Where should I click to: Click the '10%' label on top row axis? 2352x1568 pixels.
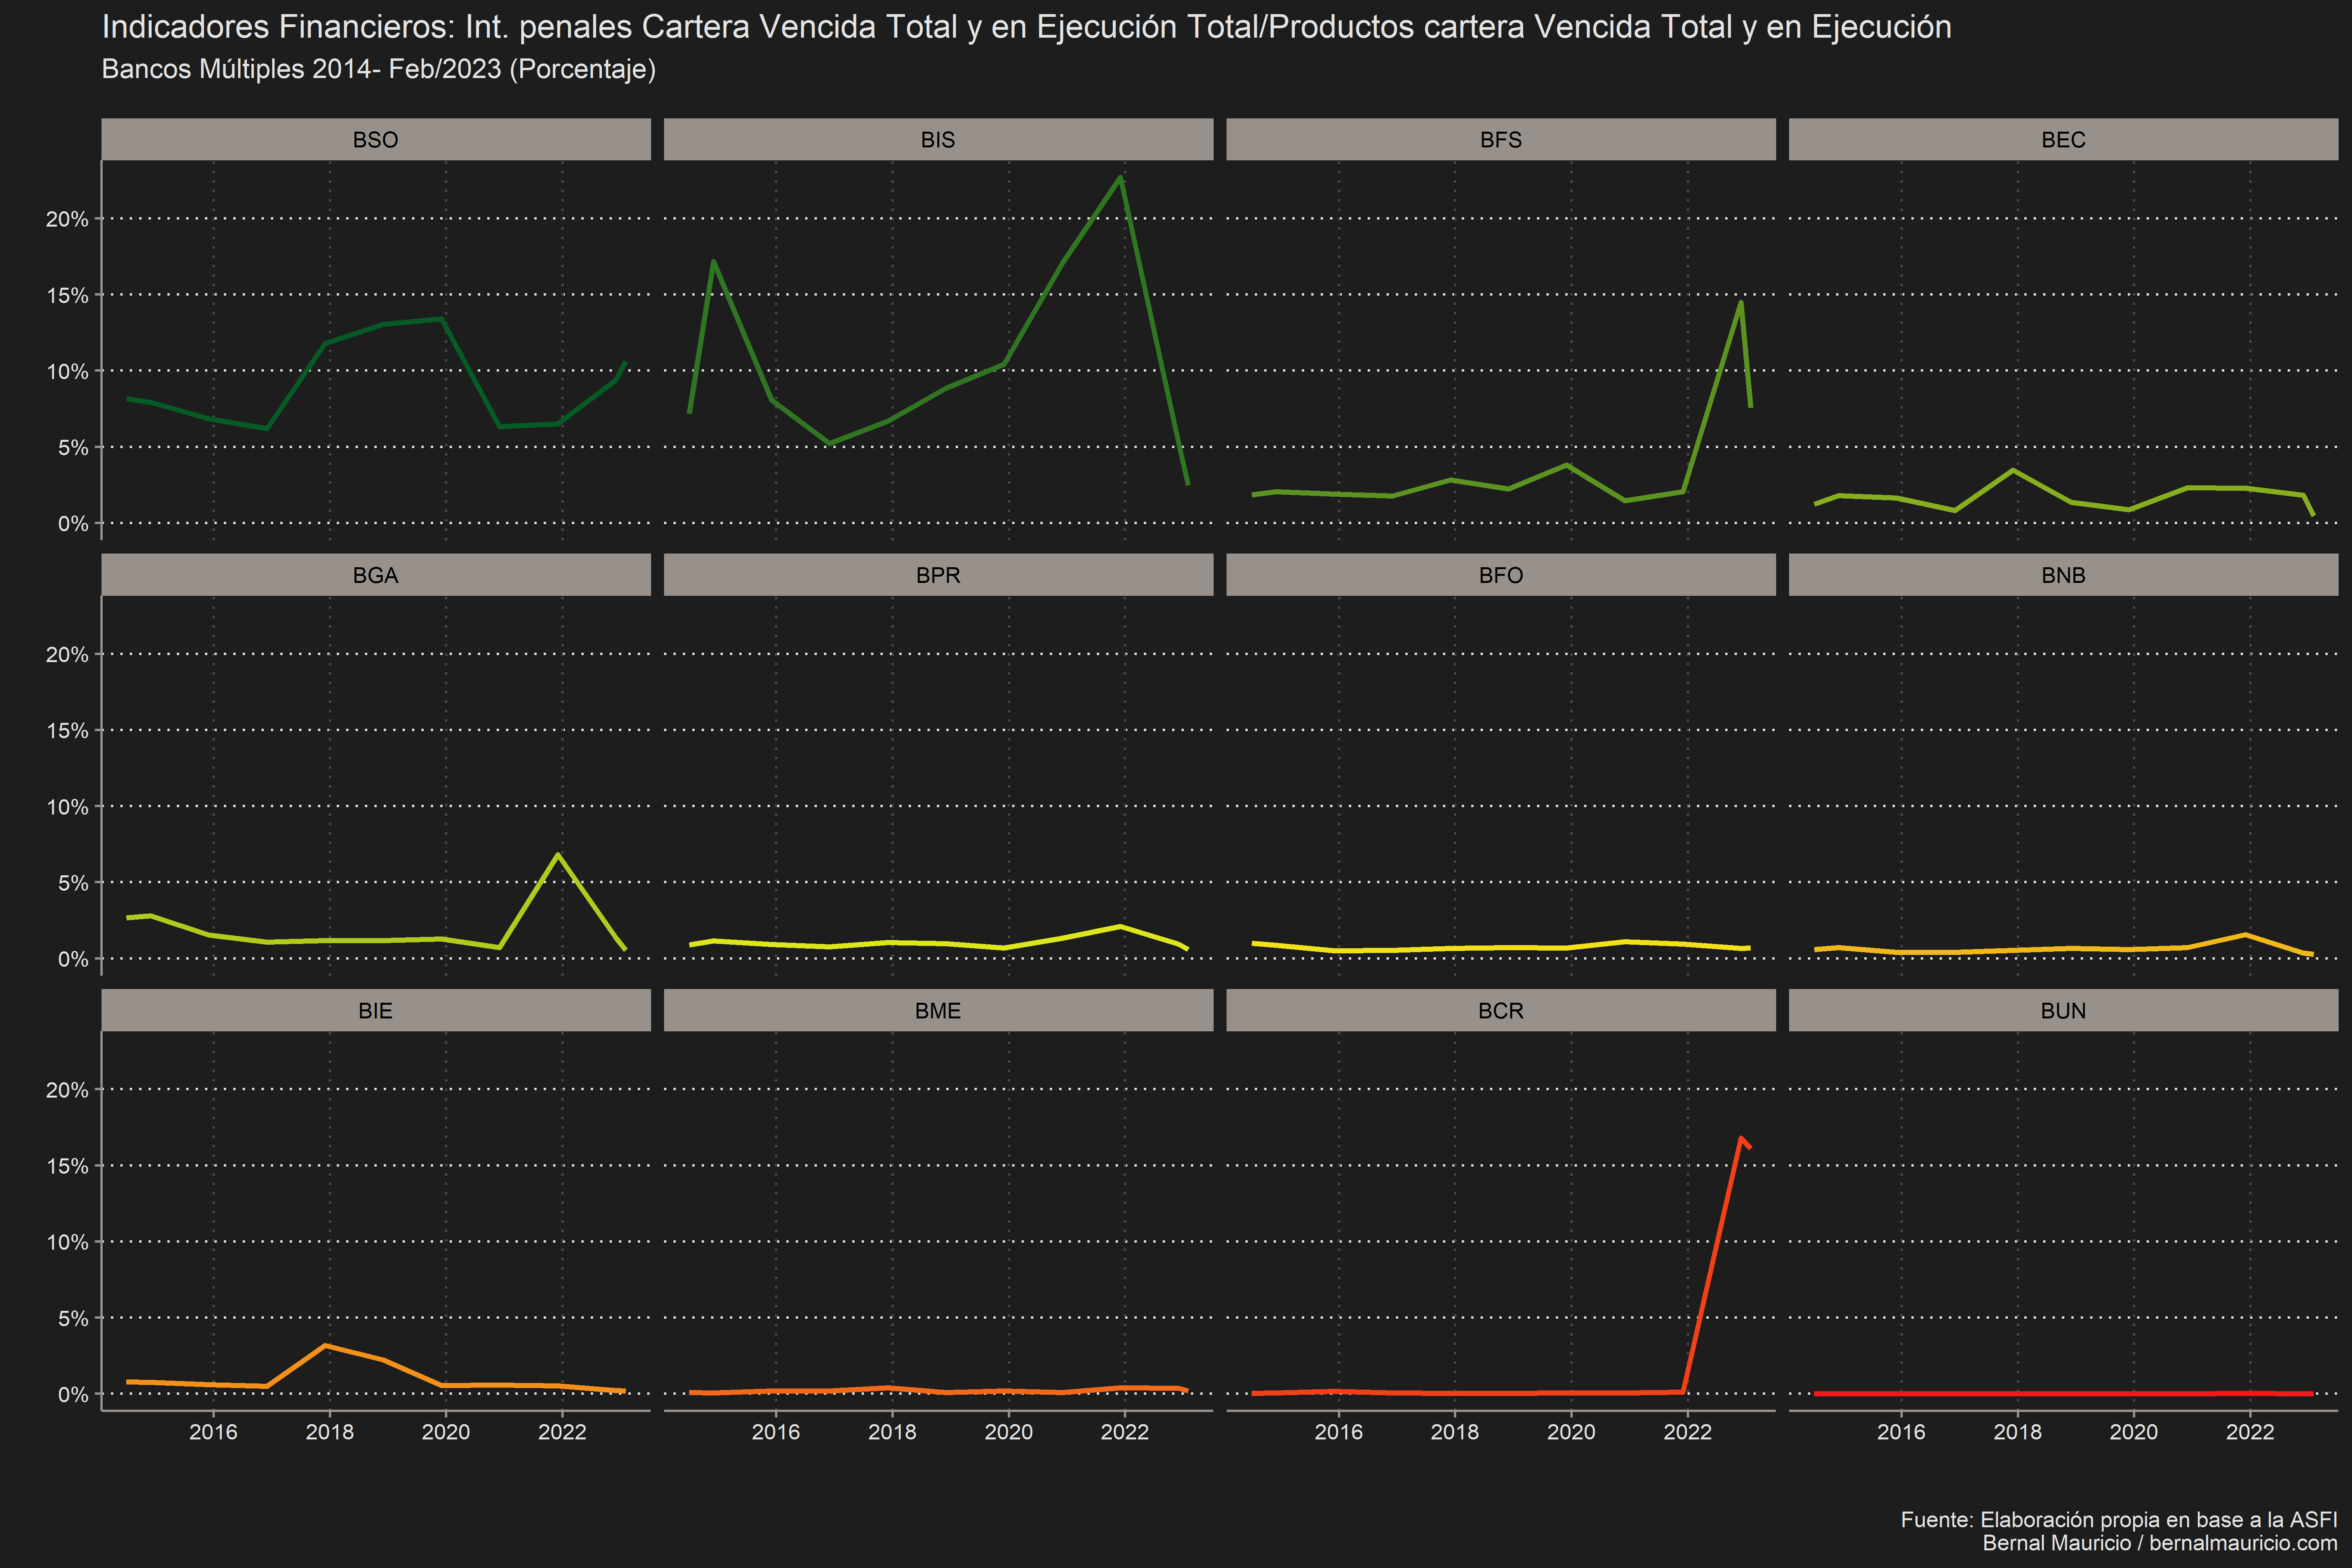[67, 371]
